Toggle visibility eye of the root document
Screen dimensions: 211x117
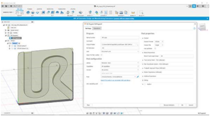(6, 25)
